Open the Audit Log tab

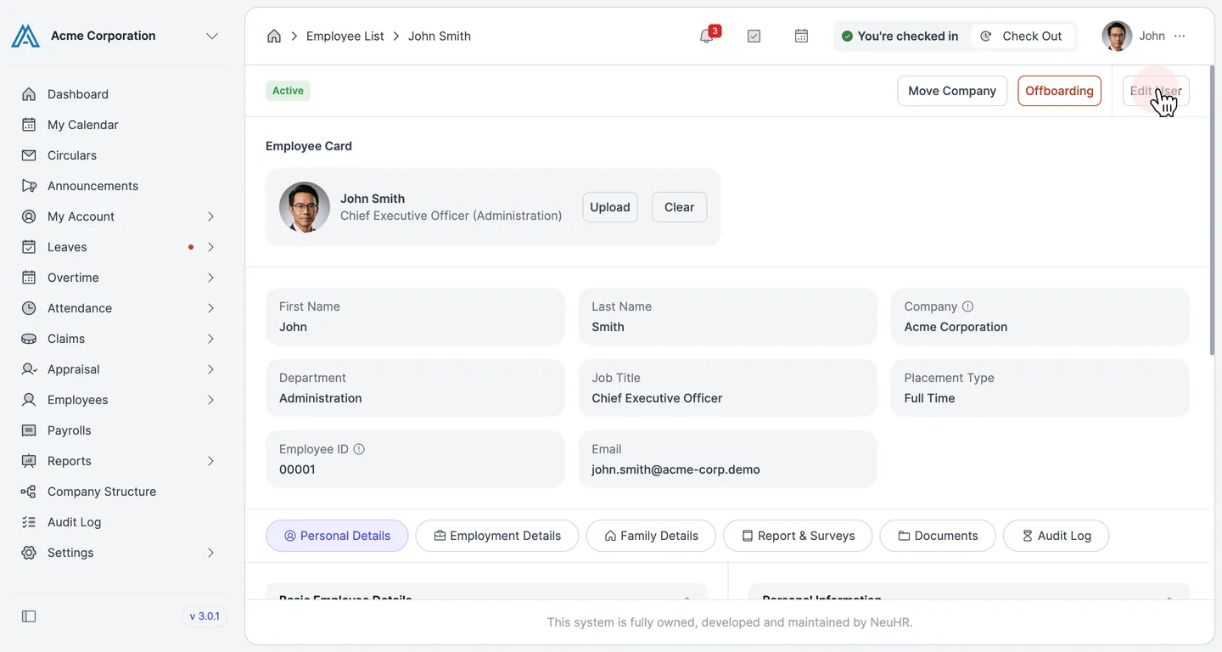point(1056,536)
